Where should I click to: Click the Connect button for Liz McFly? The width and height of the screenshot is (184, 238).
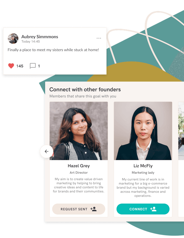click(x=143, y=209)
